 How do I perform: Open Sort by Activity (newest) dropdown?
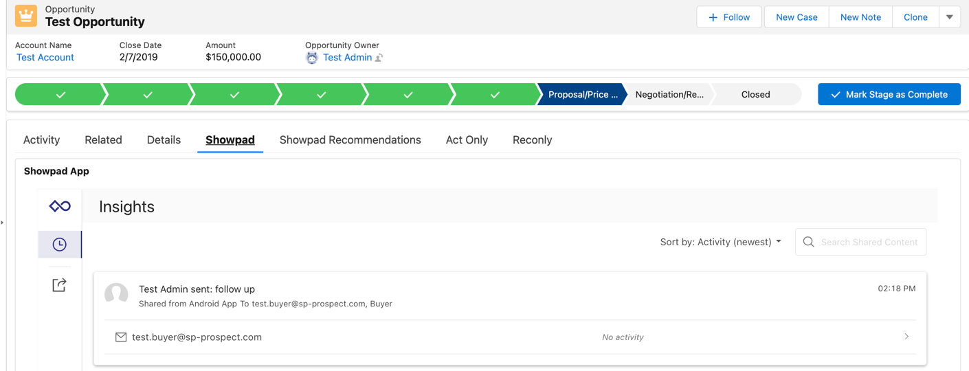pyautogui.click(x=720, y=242)
